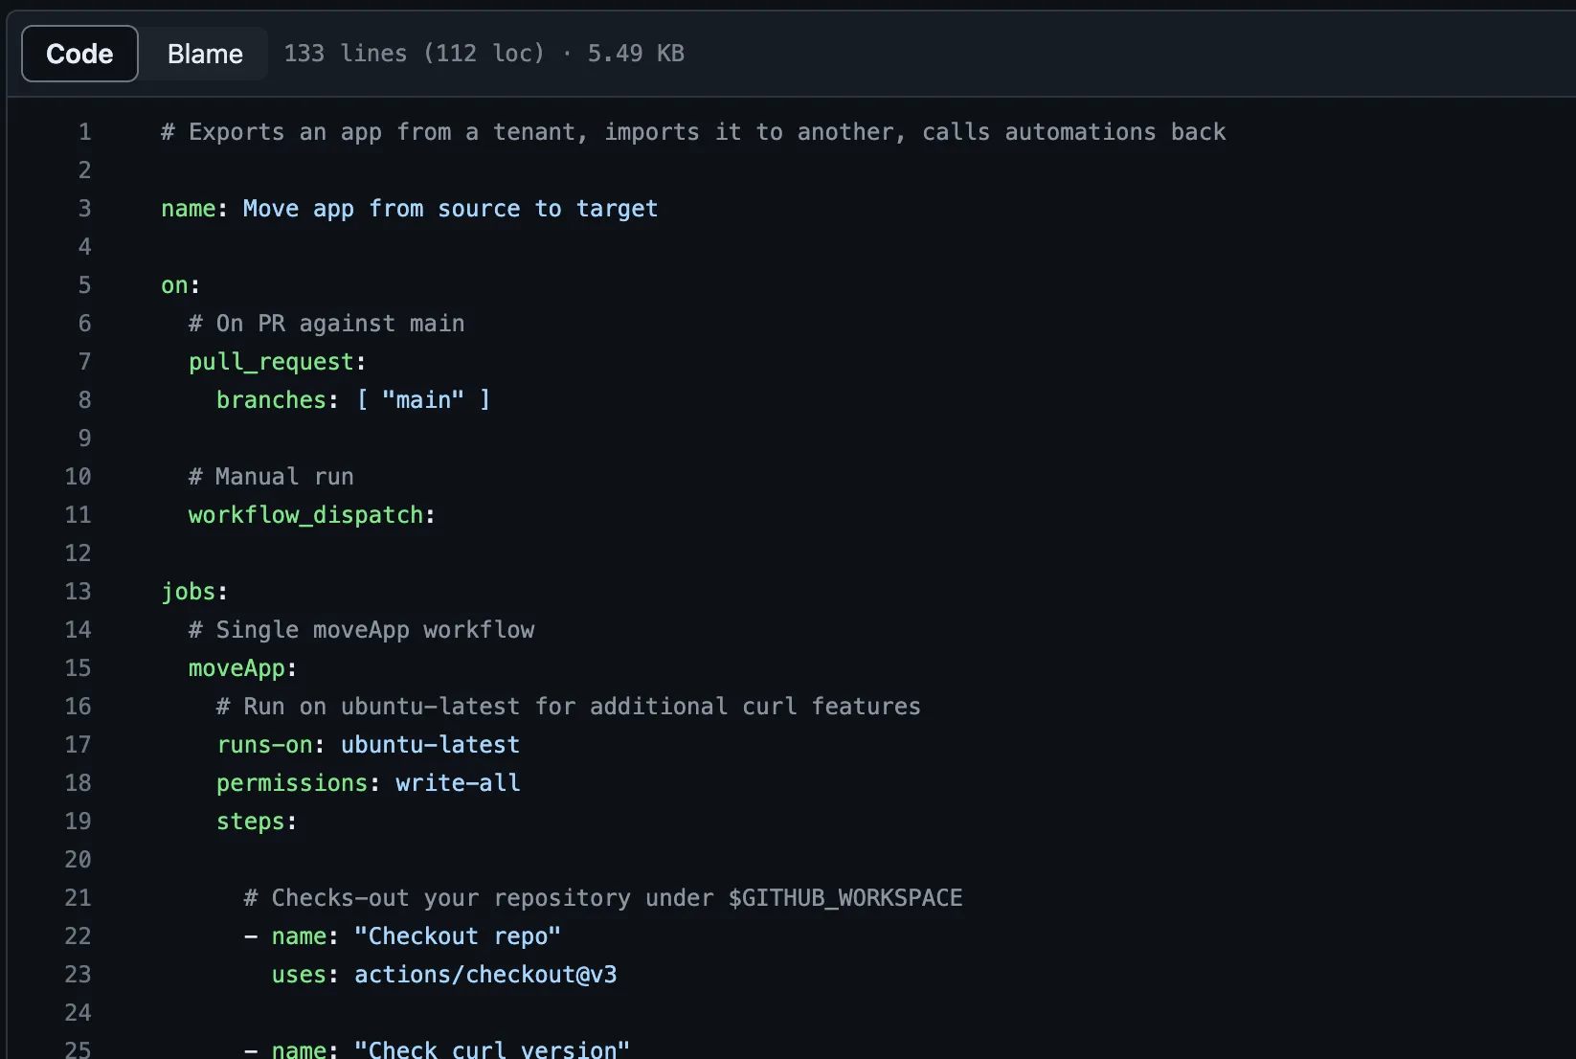Click line number 11 beside workflow_dispatch

(x=78, y=514)
